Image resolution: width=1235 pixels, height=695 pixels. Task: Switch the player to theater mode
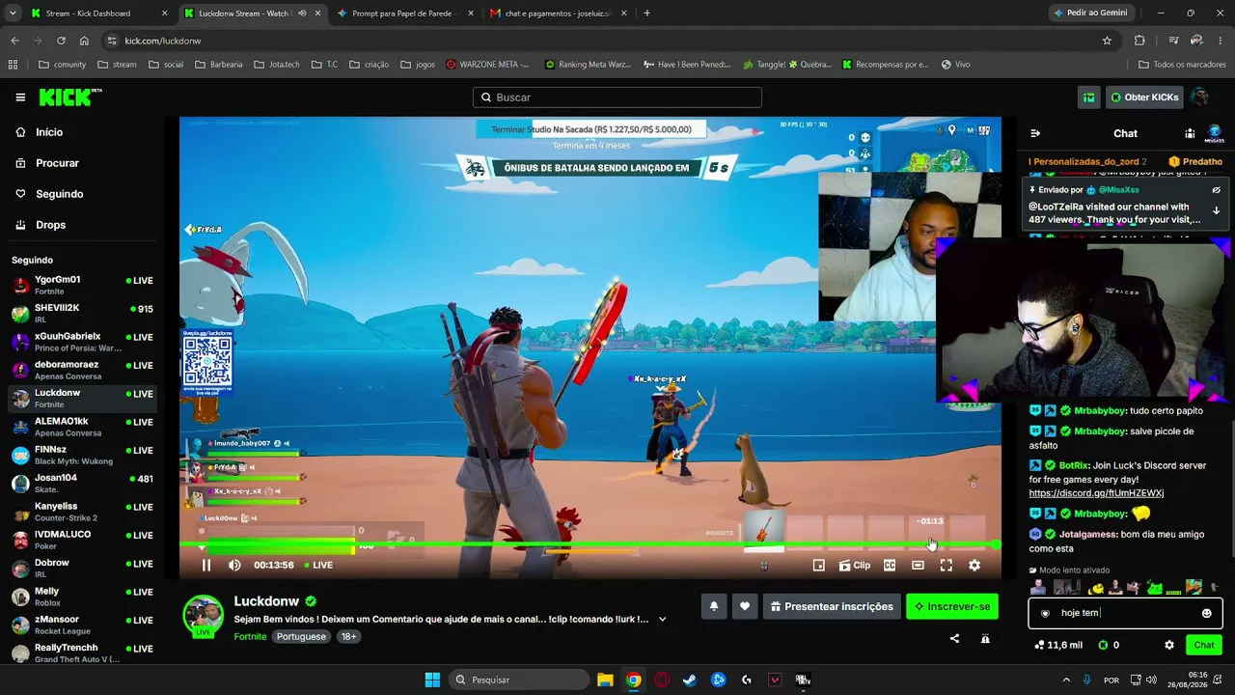(918, 566)
